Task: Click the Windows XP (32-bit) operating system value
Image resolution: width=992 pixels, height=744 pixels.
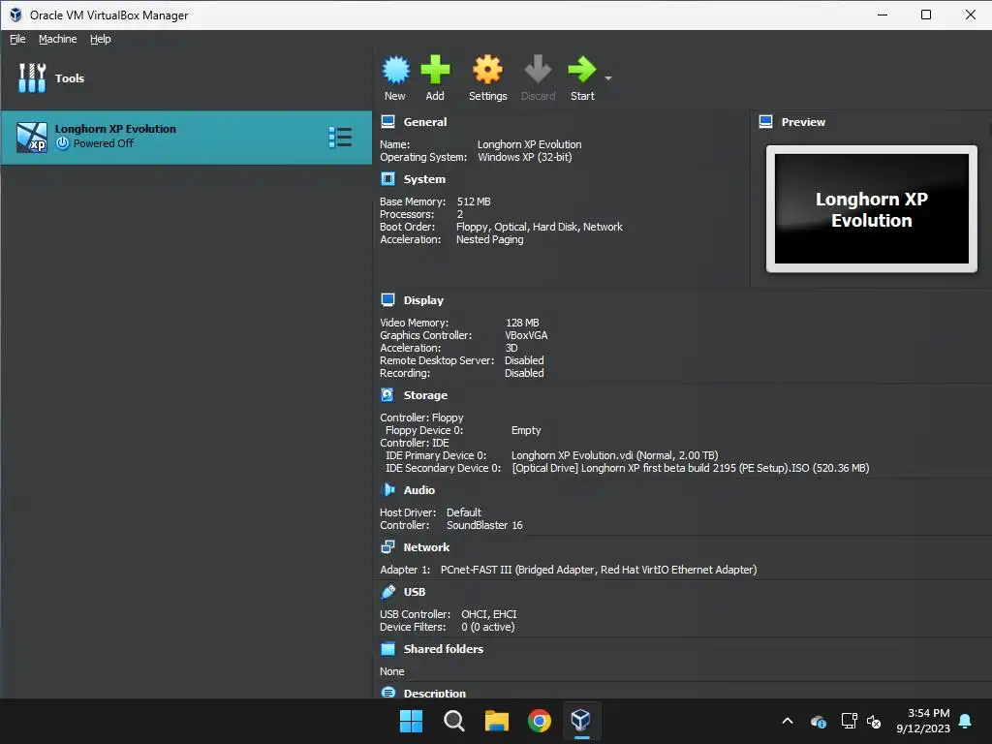Action: (524, 158)
